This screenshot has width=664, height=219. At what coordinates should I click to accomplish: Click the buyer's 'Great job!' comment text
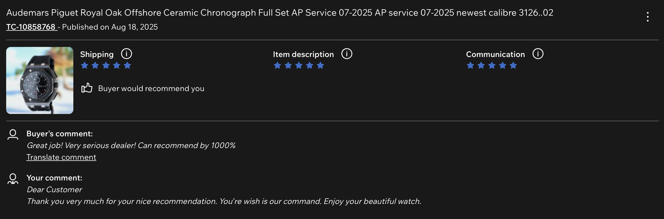pyautogui.click(x=131, y=146)
